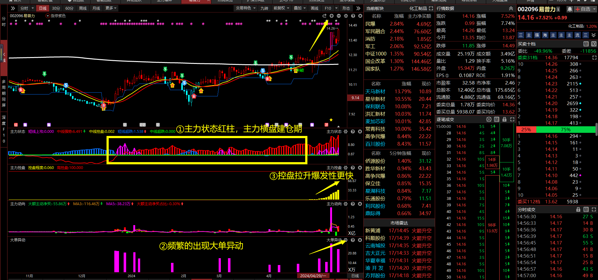Open 主力控盘 panel help icon
This screenshot has width=598, height=280.
pyautogui.click(x=353, y=168)
